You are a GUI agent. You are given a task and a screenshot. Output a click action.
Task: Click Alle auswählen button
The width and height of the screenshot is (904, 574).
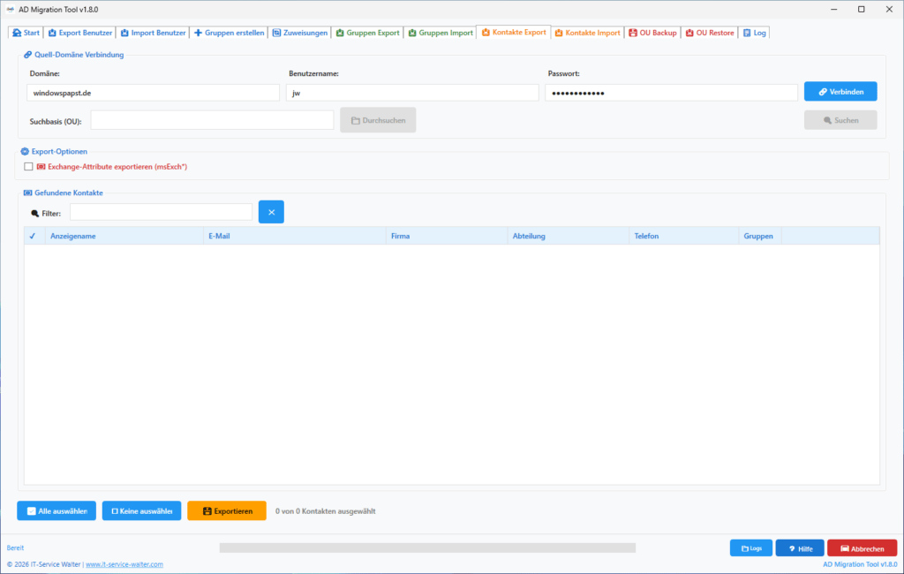coord(56,510)
